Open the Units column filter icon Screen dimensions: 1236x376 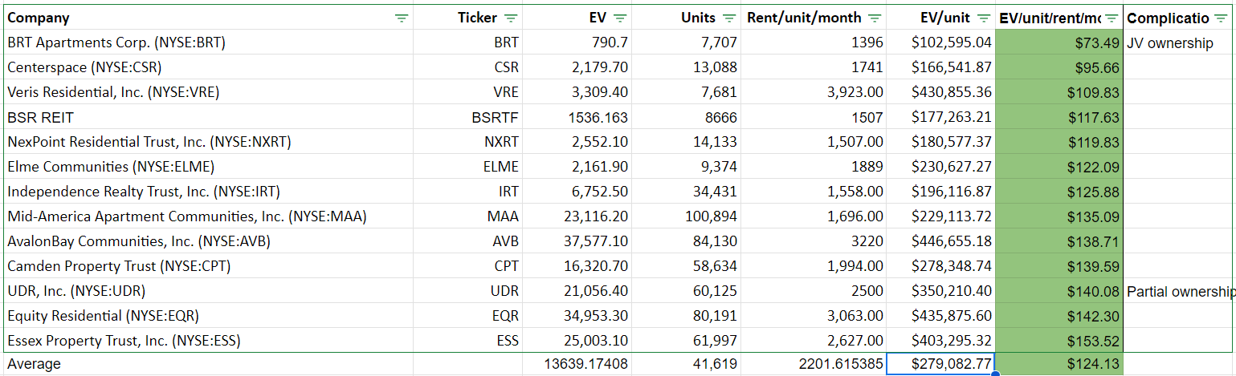coord(728,18)
